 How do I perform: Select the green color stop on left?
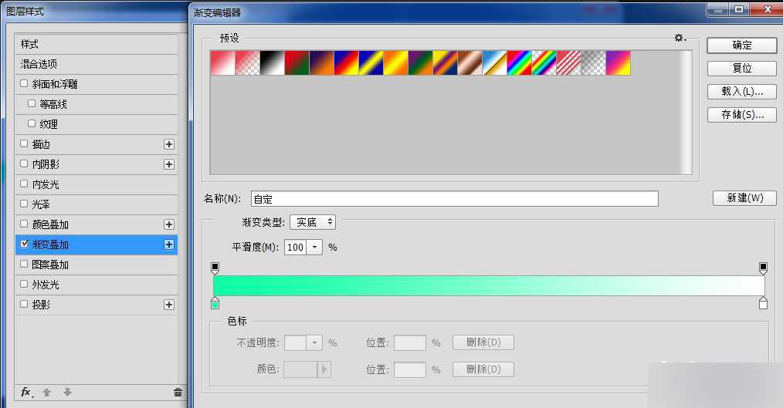[x=215, y=304]
